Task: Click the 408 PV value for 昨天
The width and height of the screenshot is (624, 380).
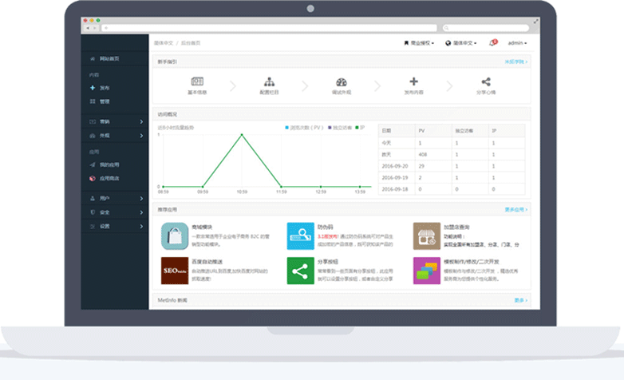Action: coord(423,155)
